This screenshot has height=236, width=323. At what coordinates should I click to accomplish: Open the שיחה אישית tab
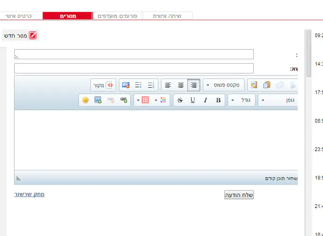tap(167, 16)
